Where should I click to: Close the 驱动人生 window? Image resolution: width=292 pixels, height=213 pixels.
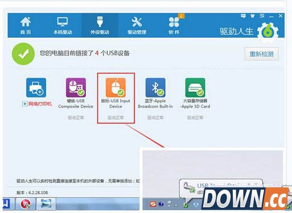click(281, 16)
